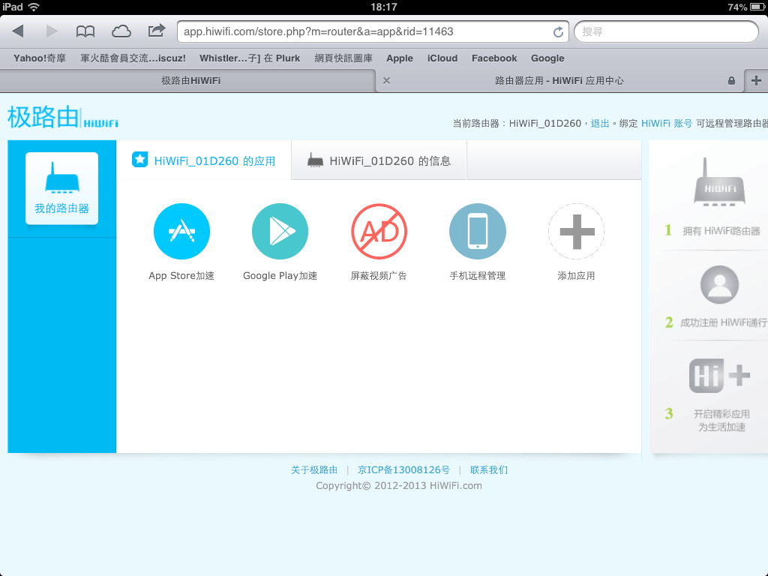Click the Google Play加速 label

tap(280, 276)
